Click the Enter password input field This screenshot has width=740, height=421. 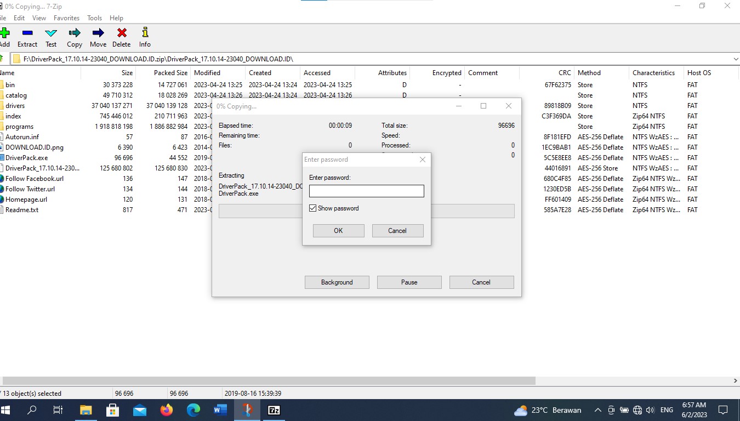coord(367,191)
